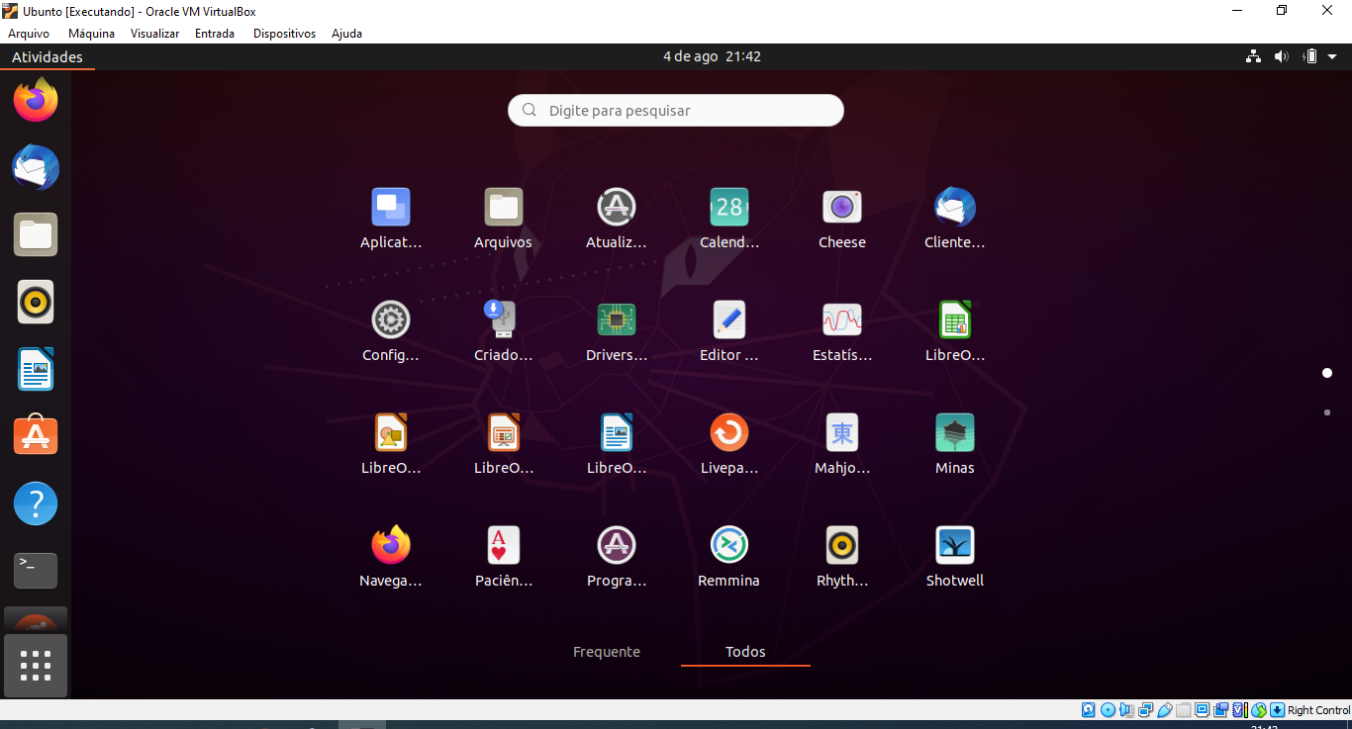
Task: Launch Livepatch application icon
Action: tap(728, 434)
